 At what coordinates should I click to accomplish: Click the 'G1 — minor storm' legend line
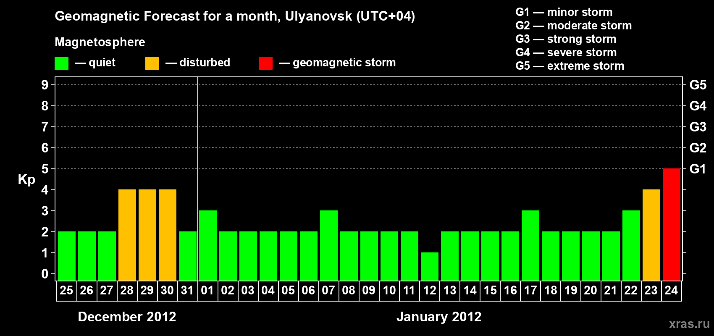pos(564,12)
